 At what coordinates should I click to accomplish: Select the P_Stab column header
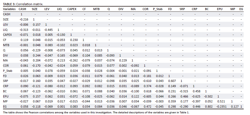pyautogui.click(x=158, y=9)
